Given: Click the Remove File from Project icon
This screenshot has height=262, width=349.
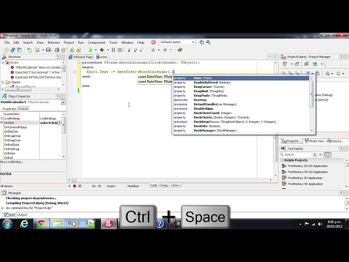Looking at the screenshot, I should 79,50.
